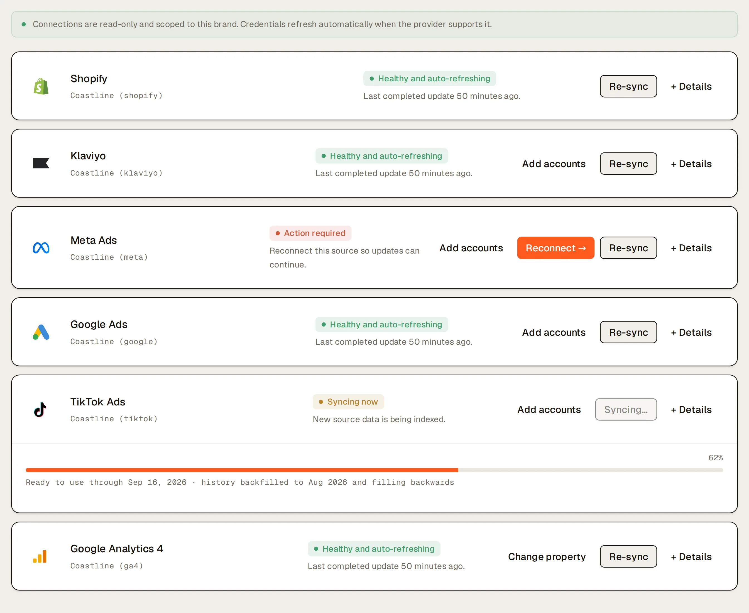The height and width of the screenshot is (613, 749).
Task: Click the Syncing now status badge
Action: tap(348, 402)
